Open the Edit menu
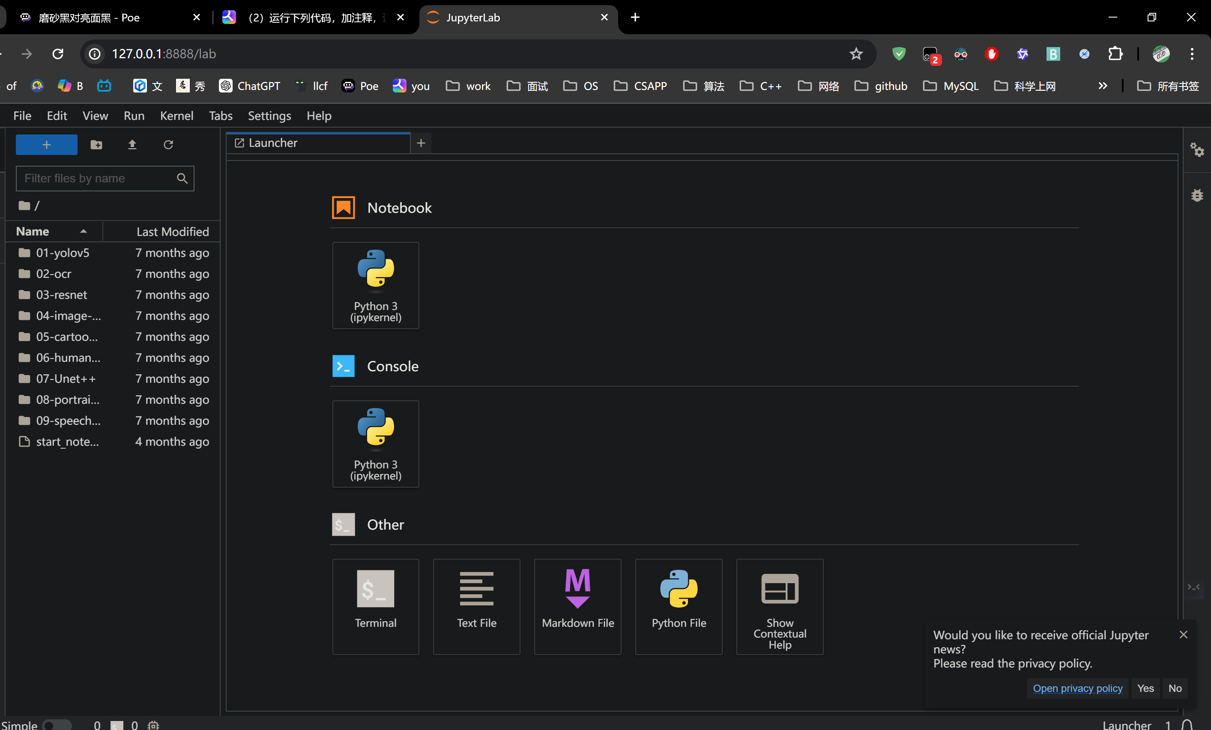Screen dimensions: 1211x730 click(x=57, y=116)
